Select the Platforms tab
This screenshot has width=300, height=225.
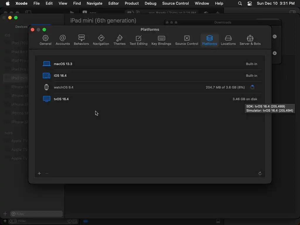pyautogui.click(x=209, y=40)
